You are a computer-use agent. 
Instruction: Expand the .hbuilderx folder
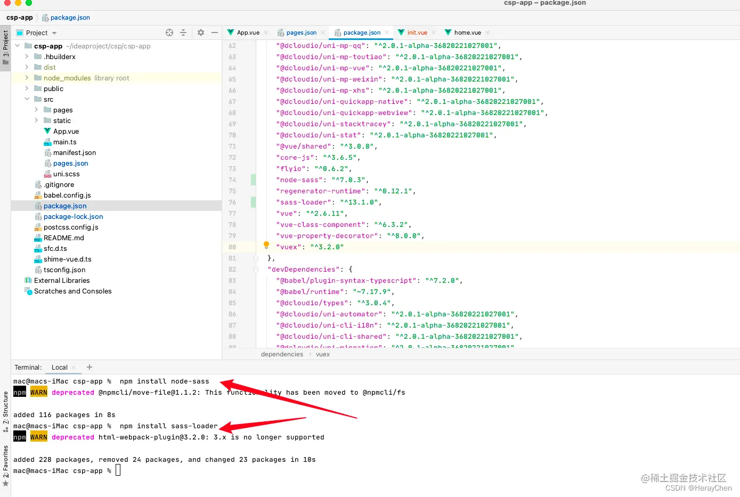(27, 56)
